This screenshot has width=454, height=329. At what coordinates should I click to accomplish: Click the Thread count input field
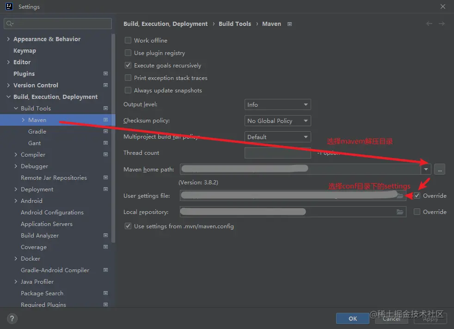(278, 153)
